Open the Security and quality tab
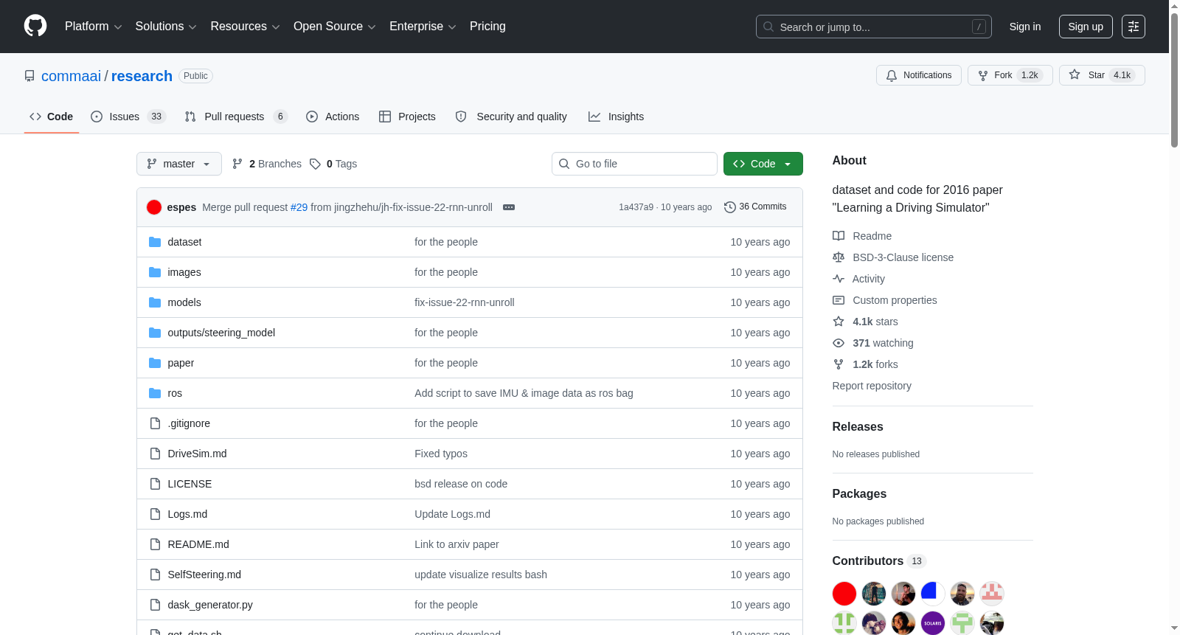 pyautogui.click(x=511, y=117)
